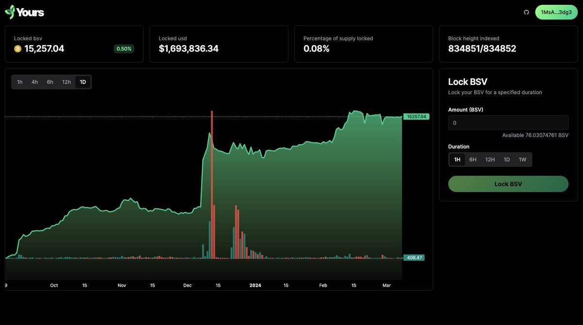Click the 15257.04 chart price label
Viewport: 583px width, 325px height.
point(416,116)
